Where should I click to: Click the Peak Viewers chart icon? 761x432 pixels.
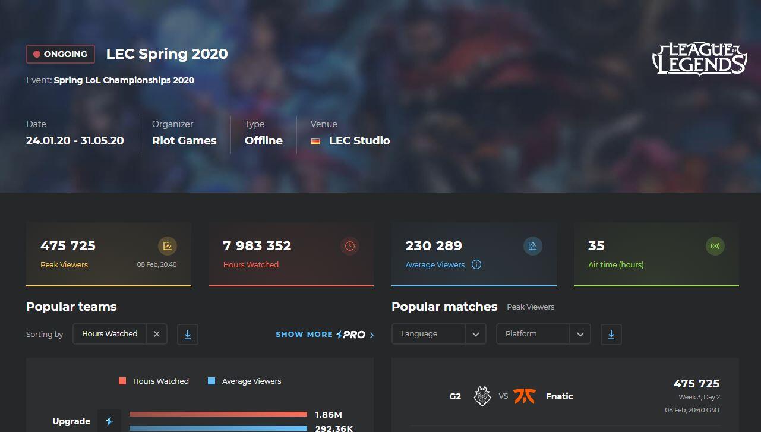168,246
